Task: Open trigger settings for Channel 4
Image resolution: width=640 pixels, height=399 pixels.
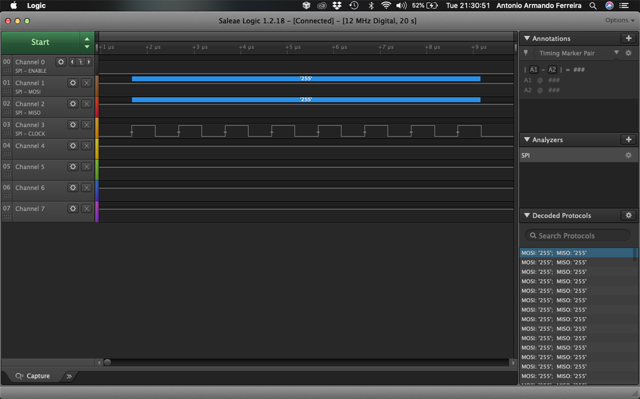Action: (x=87, y=145)
